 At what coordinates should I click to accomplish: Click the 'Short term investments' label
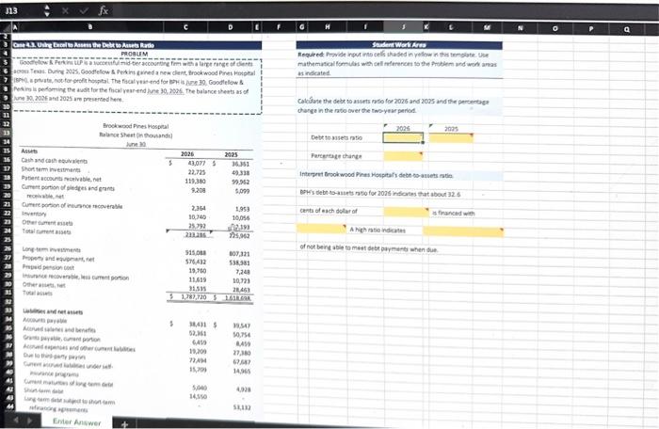51,169
